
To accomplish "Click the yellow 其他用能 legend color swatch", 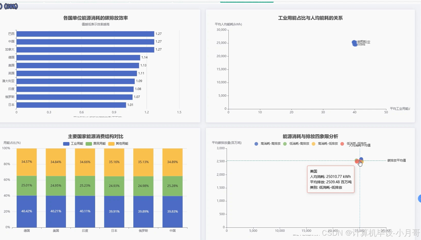I will point(111,144).
